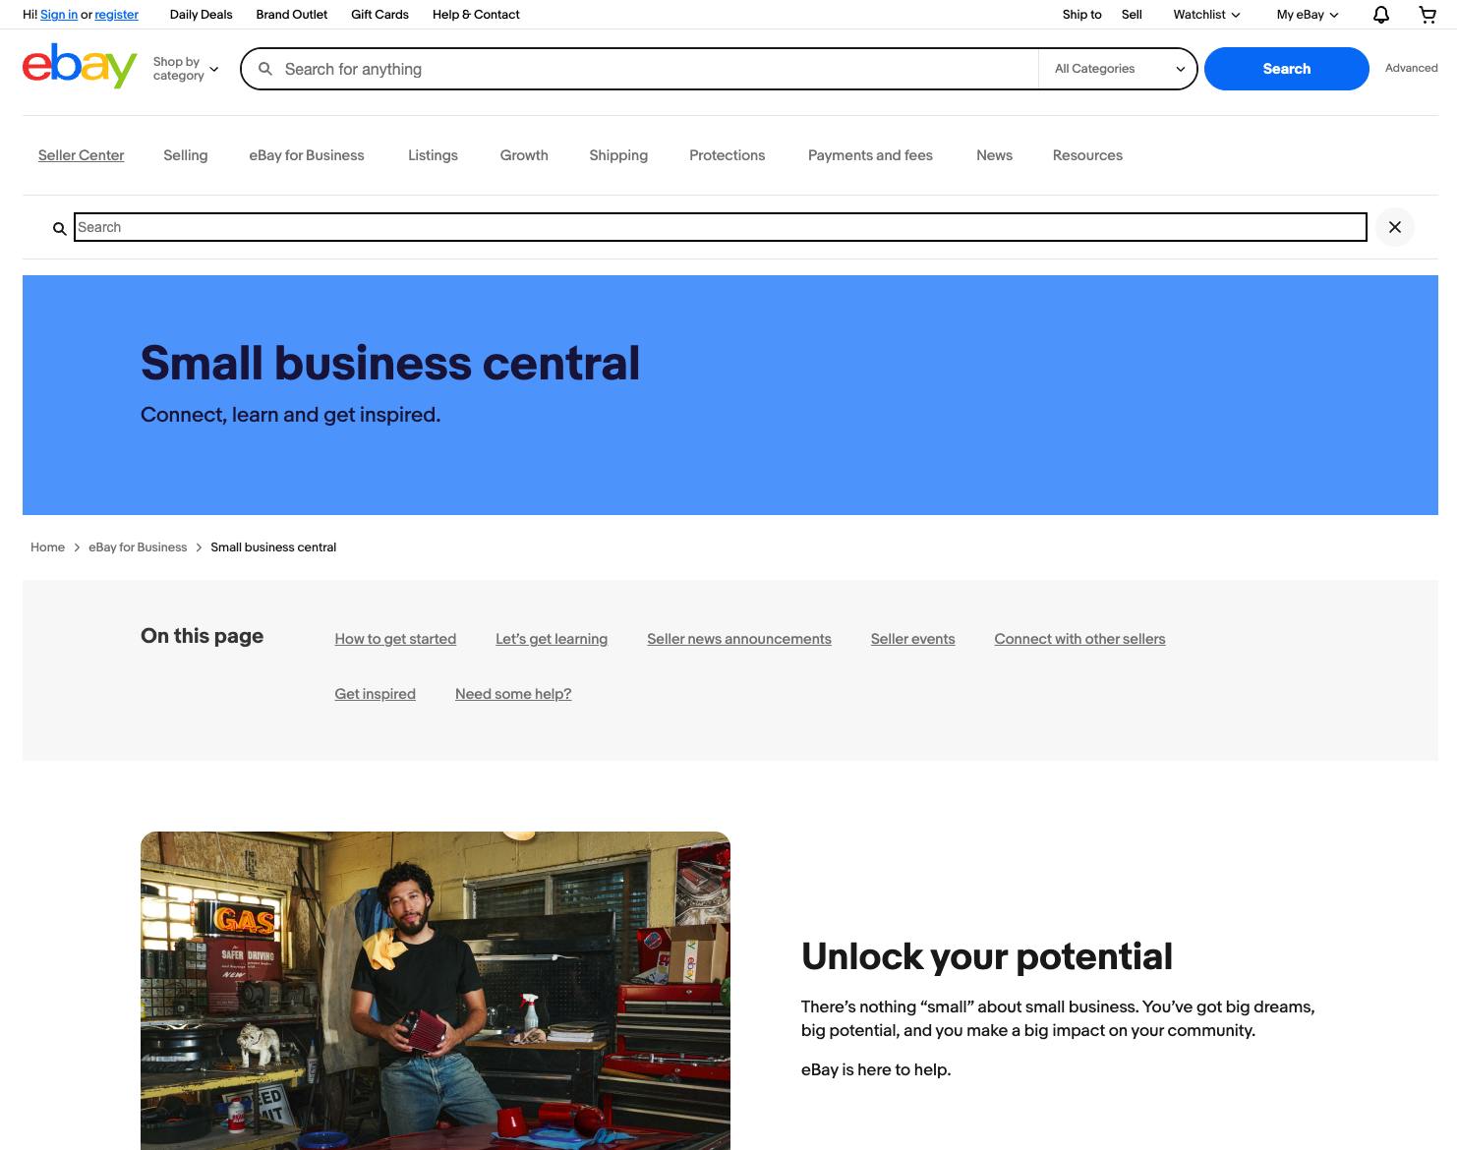Follow the How to get started link

coord(395,639)
